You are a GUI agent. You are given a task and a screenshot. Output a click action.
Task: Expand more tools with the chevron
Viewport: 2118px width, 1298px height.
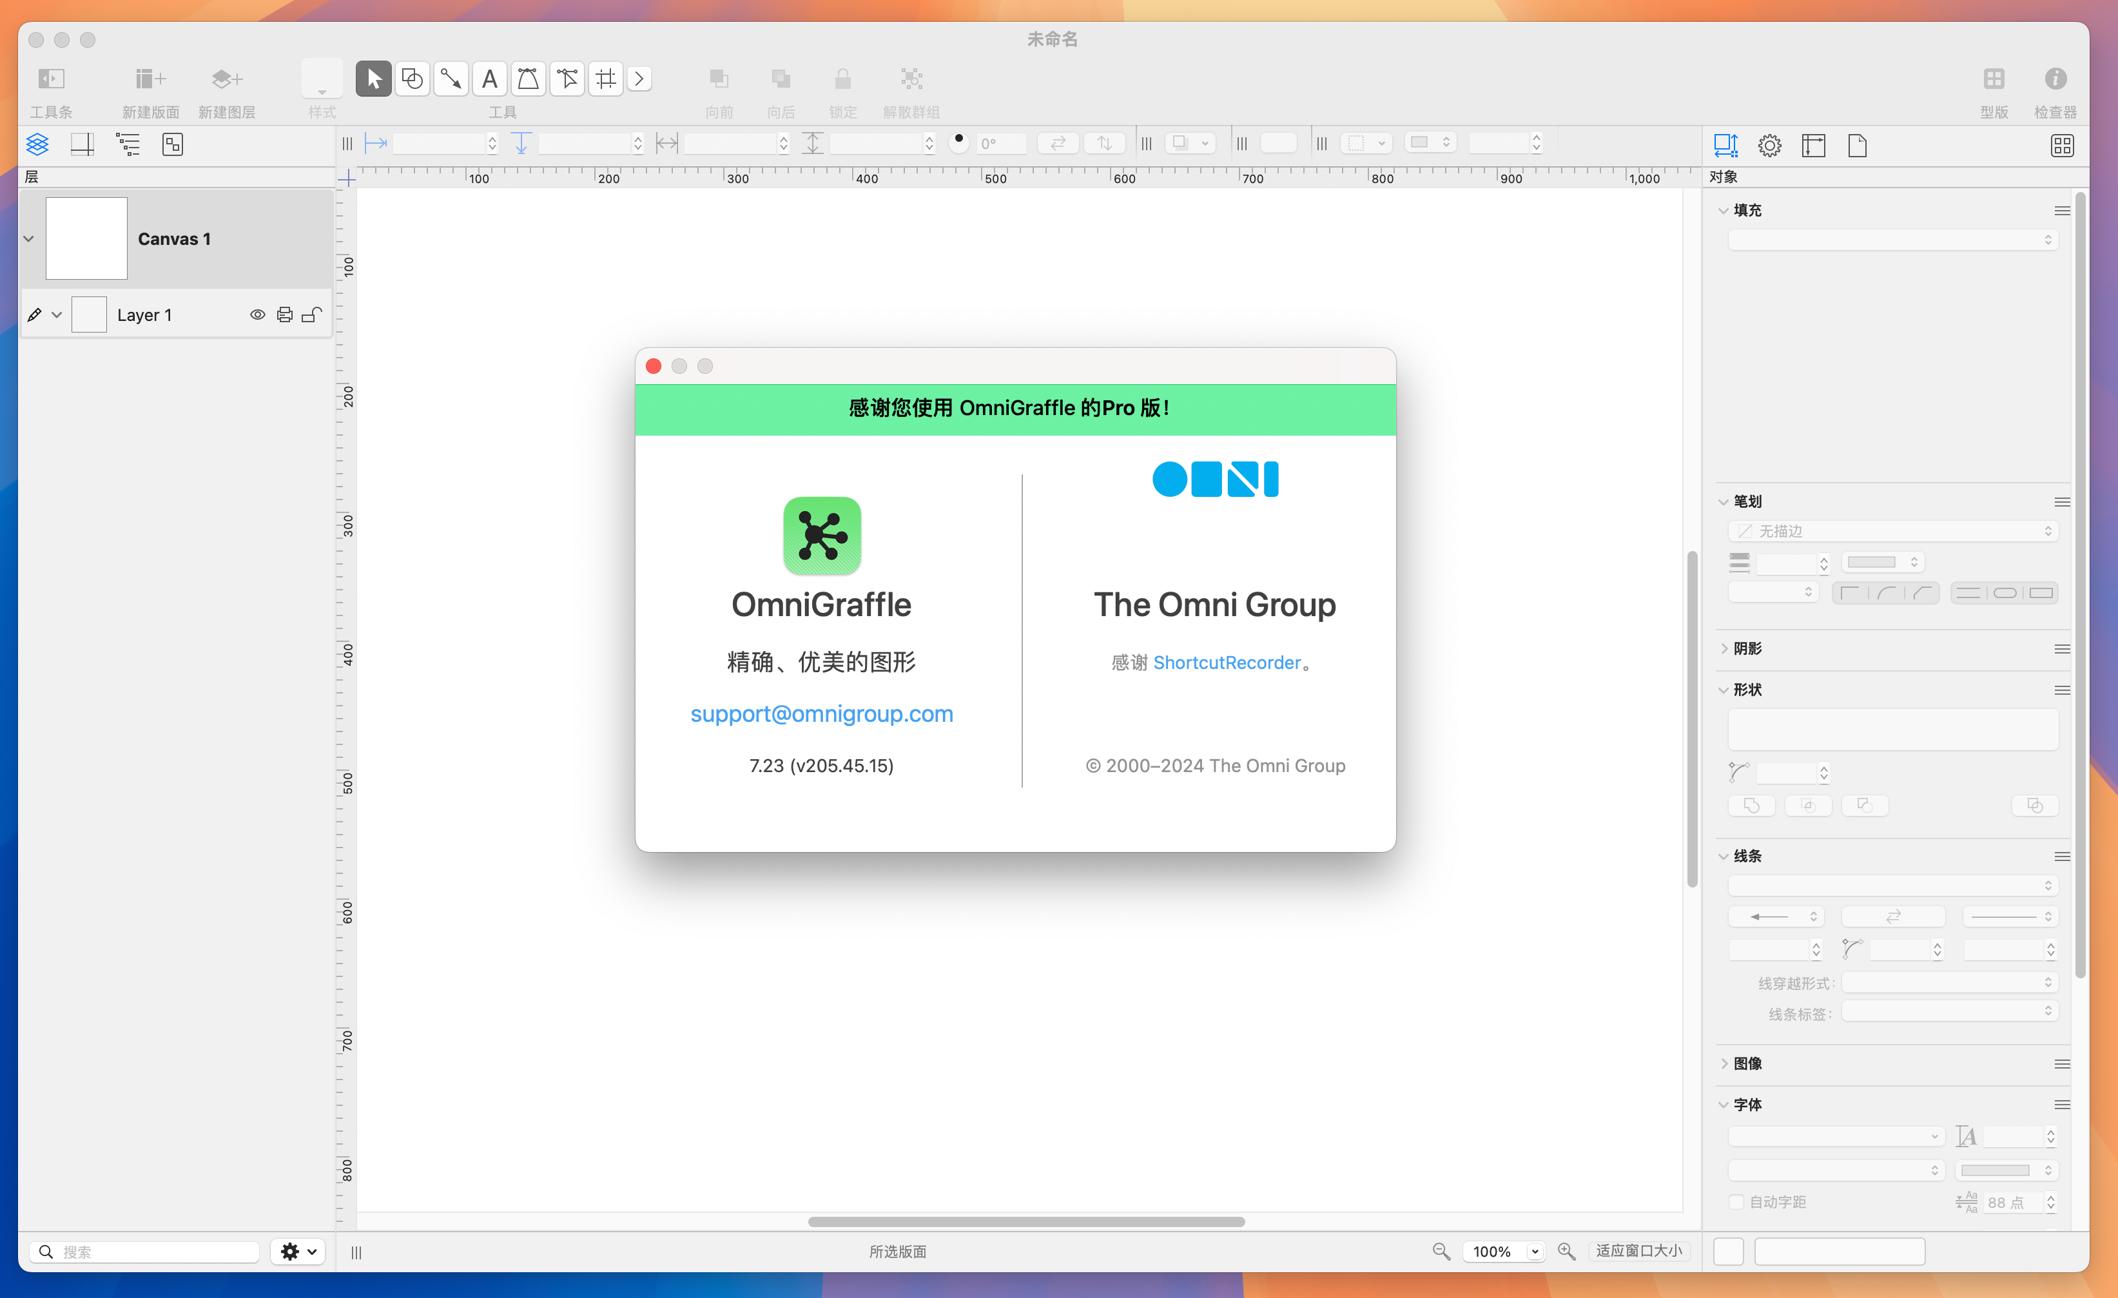coord(639,79)
